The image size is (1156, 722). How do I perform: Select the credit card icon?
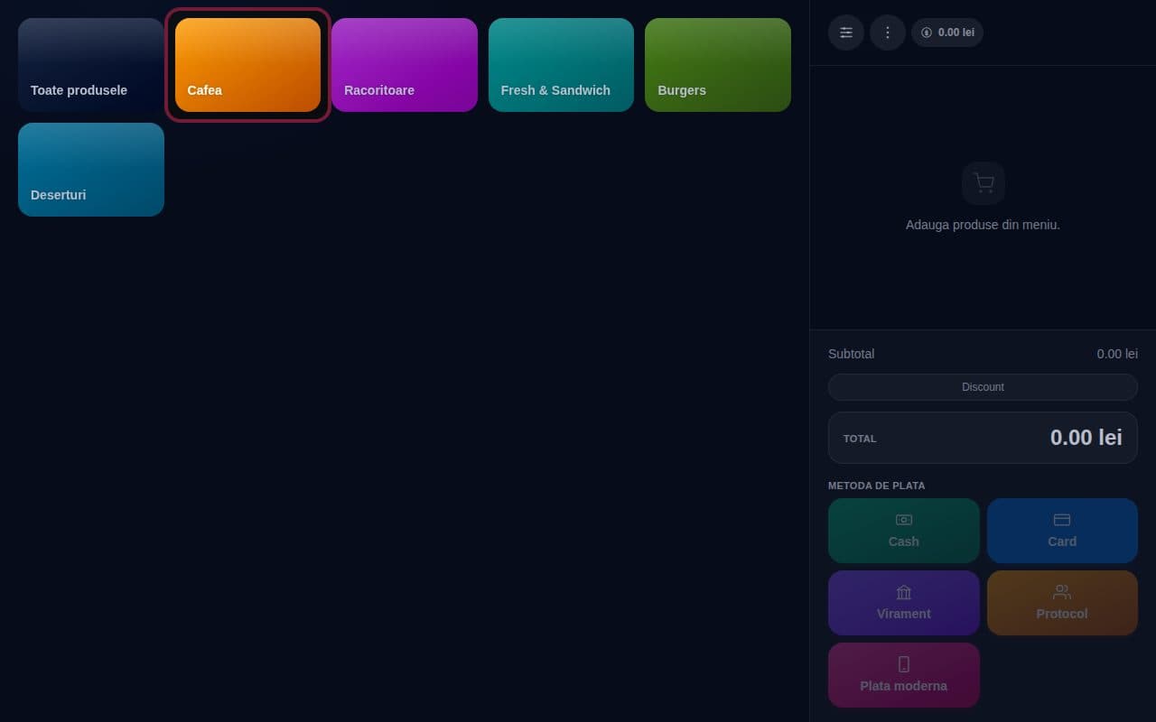tap(1062, 520)
